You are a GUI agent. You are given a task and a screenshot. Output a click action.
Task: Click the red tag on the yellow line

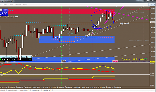tap(115, 61)
